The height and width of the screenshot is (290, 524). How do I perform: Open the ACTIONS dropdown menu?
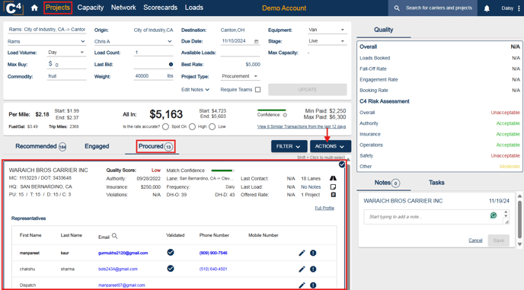coord(331,146)
